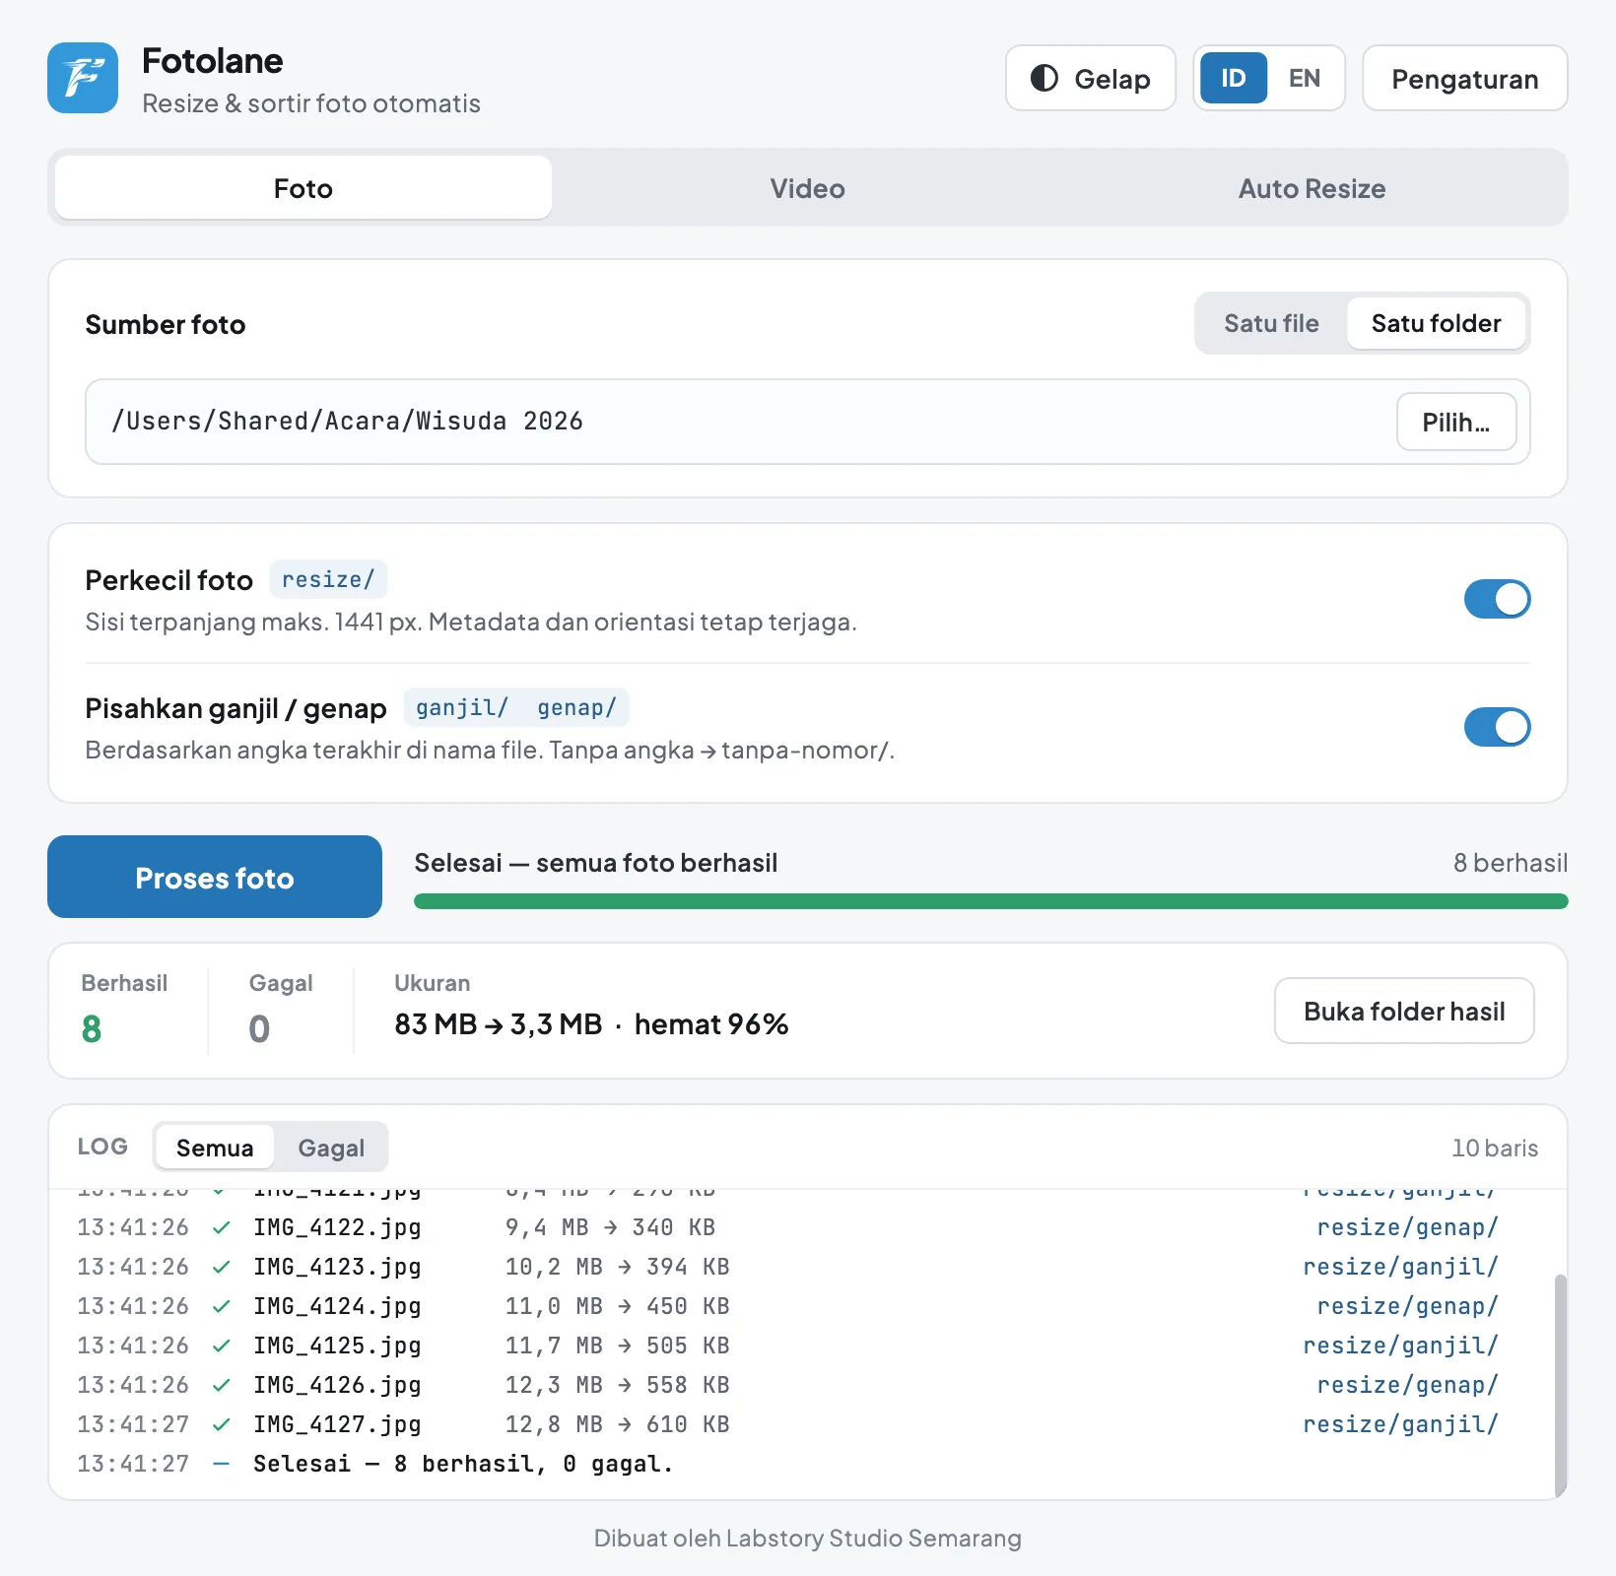Click the log panel vertical scrollbar
The height and width of the screenshot is (1576, 1616).
tap(1561, 1385)
